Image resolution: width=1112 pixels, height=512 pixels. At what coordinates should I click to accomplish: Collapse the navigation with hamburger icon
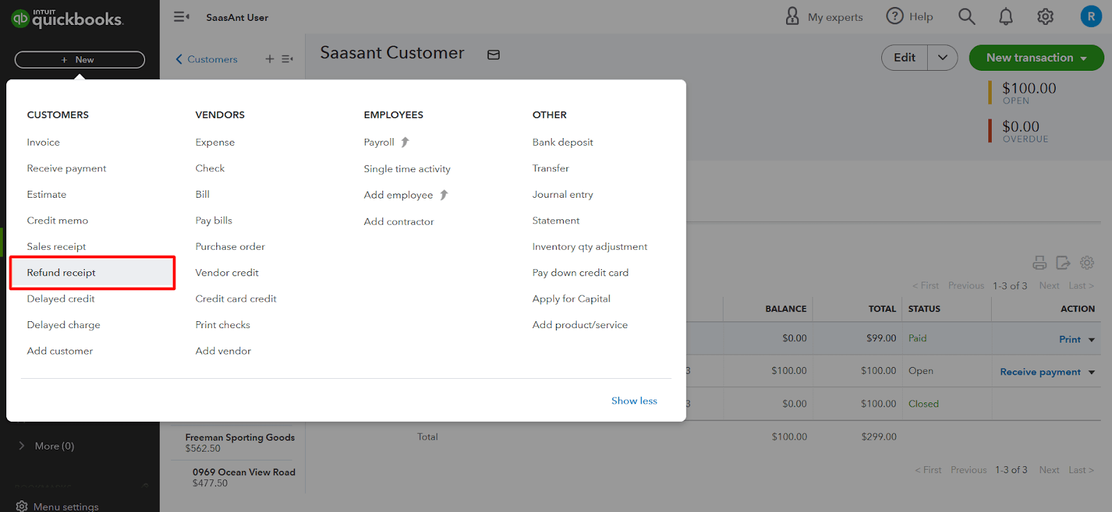point(181,17)
